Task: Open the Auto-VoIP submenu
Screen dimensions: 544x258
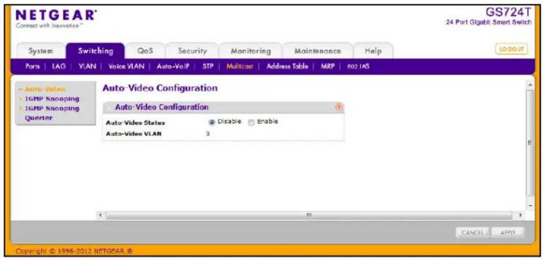Action: coord(173,67)
